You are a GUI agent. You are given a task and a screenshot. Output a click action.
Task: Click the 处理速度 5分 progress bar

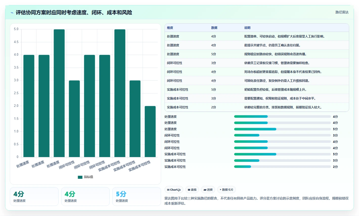282,129
